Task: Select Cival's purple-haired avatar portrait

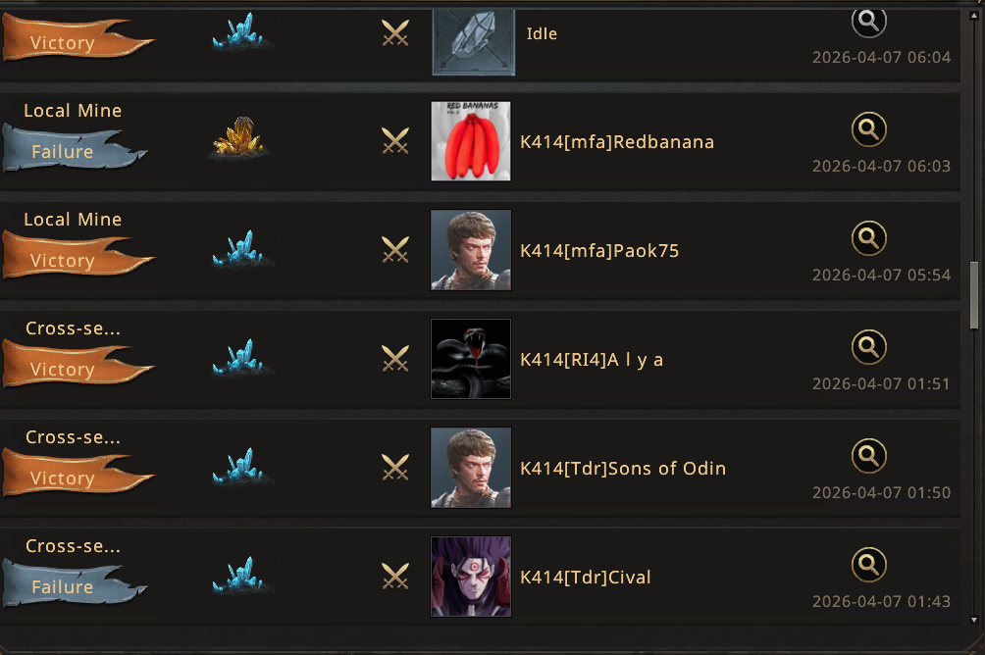Action: pos(471,577)
